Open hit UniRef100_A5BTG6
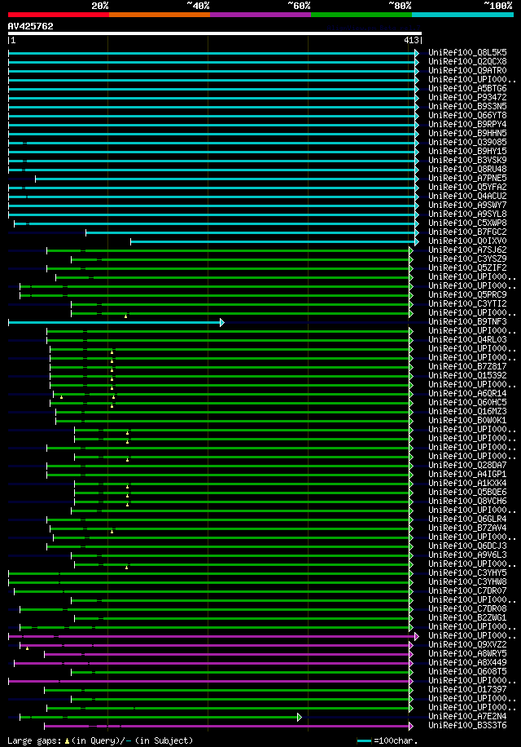Screen dimensions: 521x747 [467, 88]
